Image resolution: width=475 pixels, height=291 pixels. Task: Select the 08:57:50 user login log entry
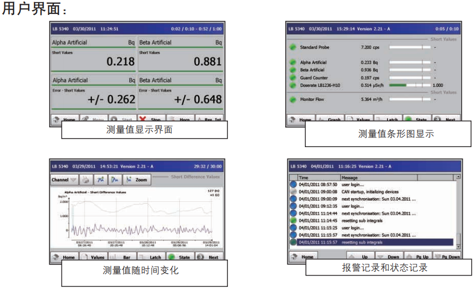pos(371,184)
